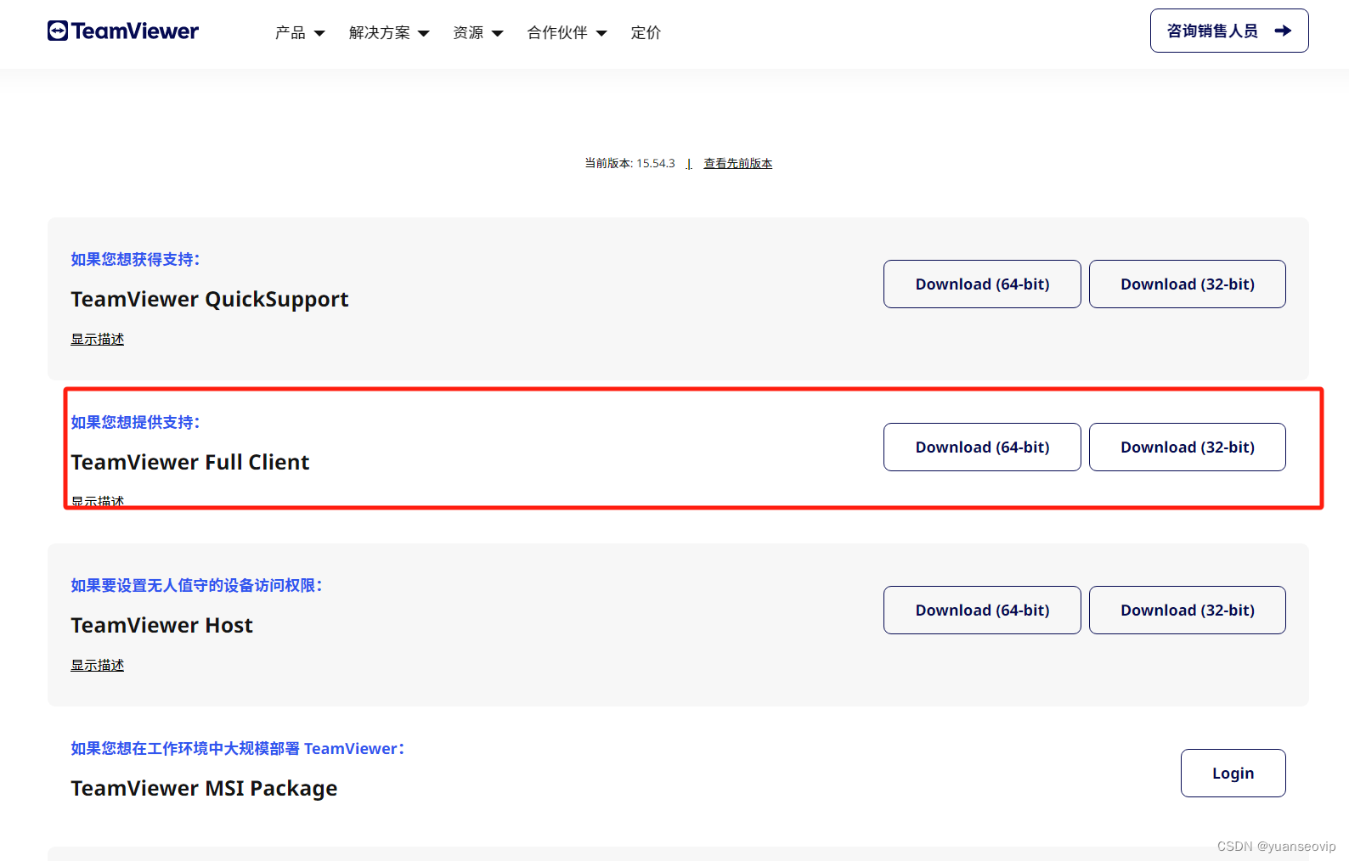Go to the 定价 page
This screenshot has height=861, width=1349.
(646, 33)
